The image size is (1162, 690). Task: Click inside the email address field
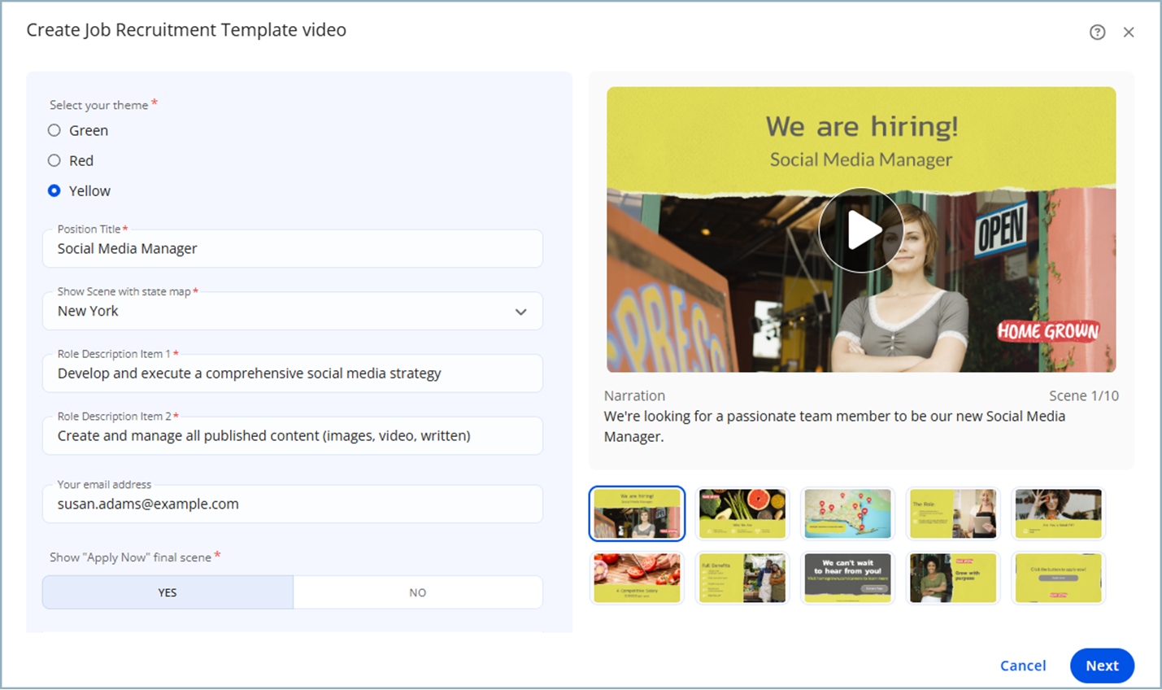[293, 504]
